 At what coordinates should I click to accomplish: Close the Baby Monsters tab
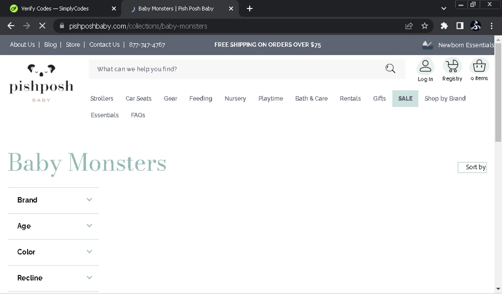point(231,9)
